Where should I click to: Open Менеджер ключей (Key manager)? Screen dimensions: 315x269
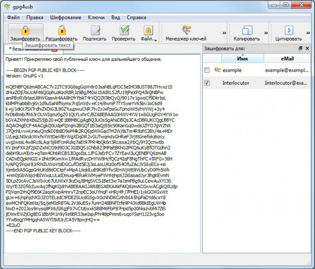coord(186,33)
